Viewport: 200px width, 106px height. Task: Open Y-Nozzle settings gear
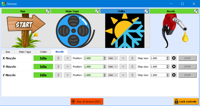coord(174,67)
